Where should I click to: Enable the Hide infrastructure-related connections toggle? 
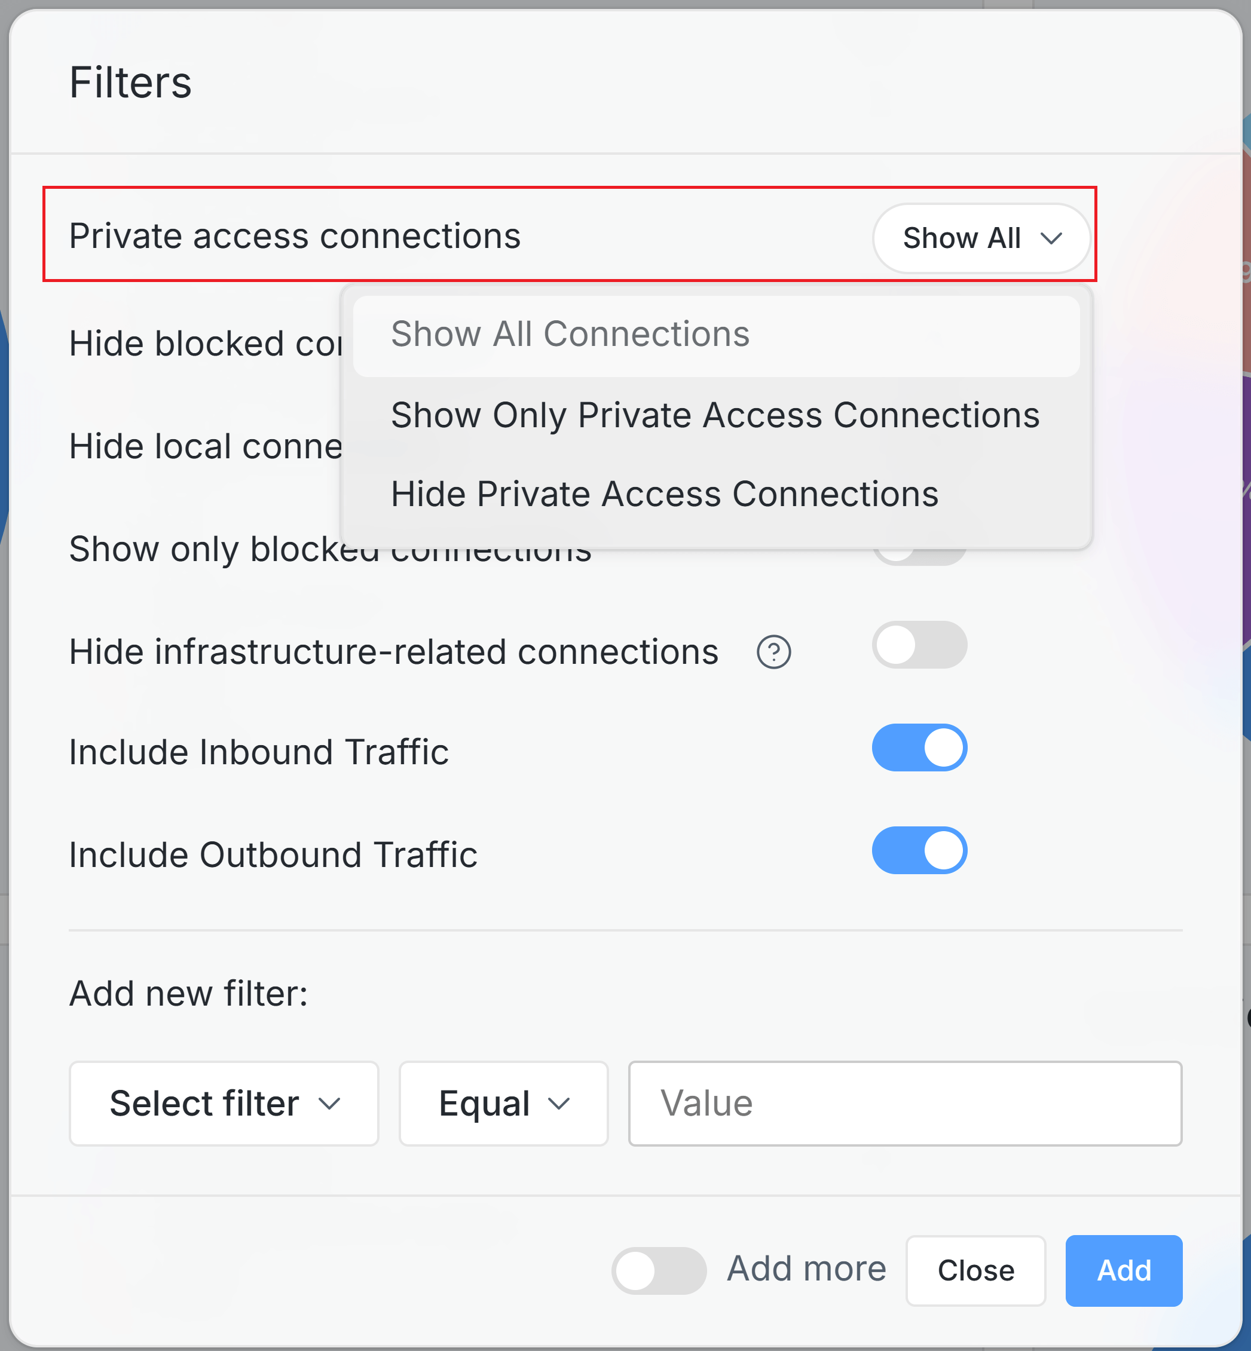pos(919,645)
